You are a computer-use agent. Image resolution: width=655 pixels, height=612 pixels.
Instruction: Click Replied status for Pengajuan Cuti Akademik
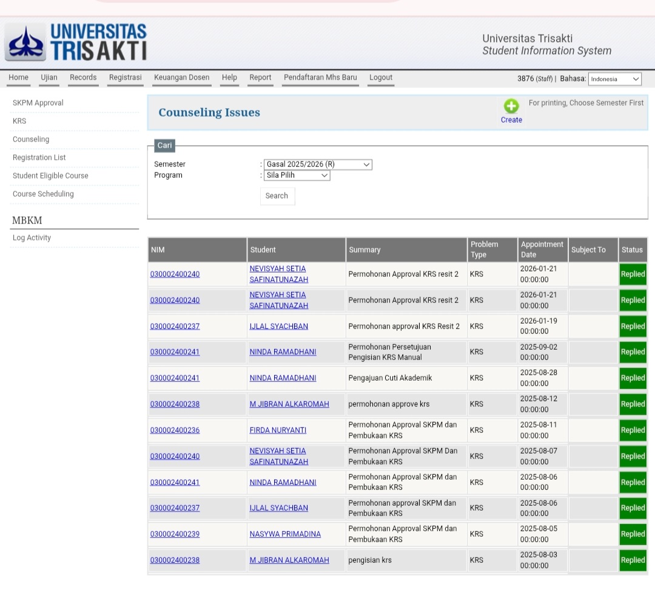(633, 378)
